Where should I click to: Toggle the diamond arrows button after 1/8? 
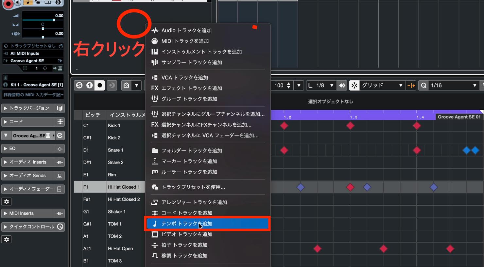342,85
